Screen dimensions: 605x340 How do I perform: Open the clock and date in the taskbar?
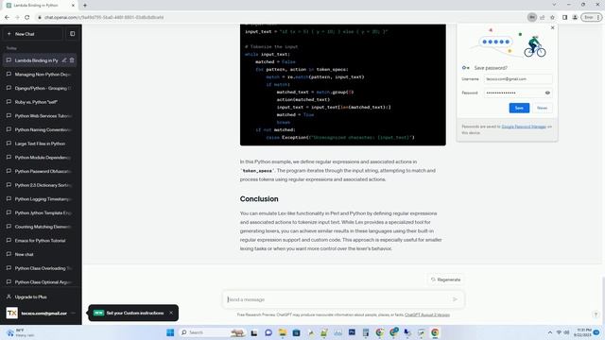[582, 332]
